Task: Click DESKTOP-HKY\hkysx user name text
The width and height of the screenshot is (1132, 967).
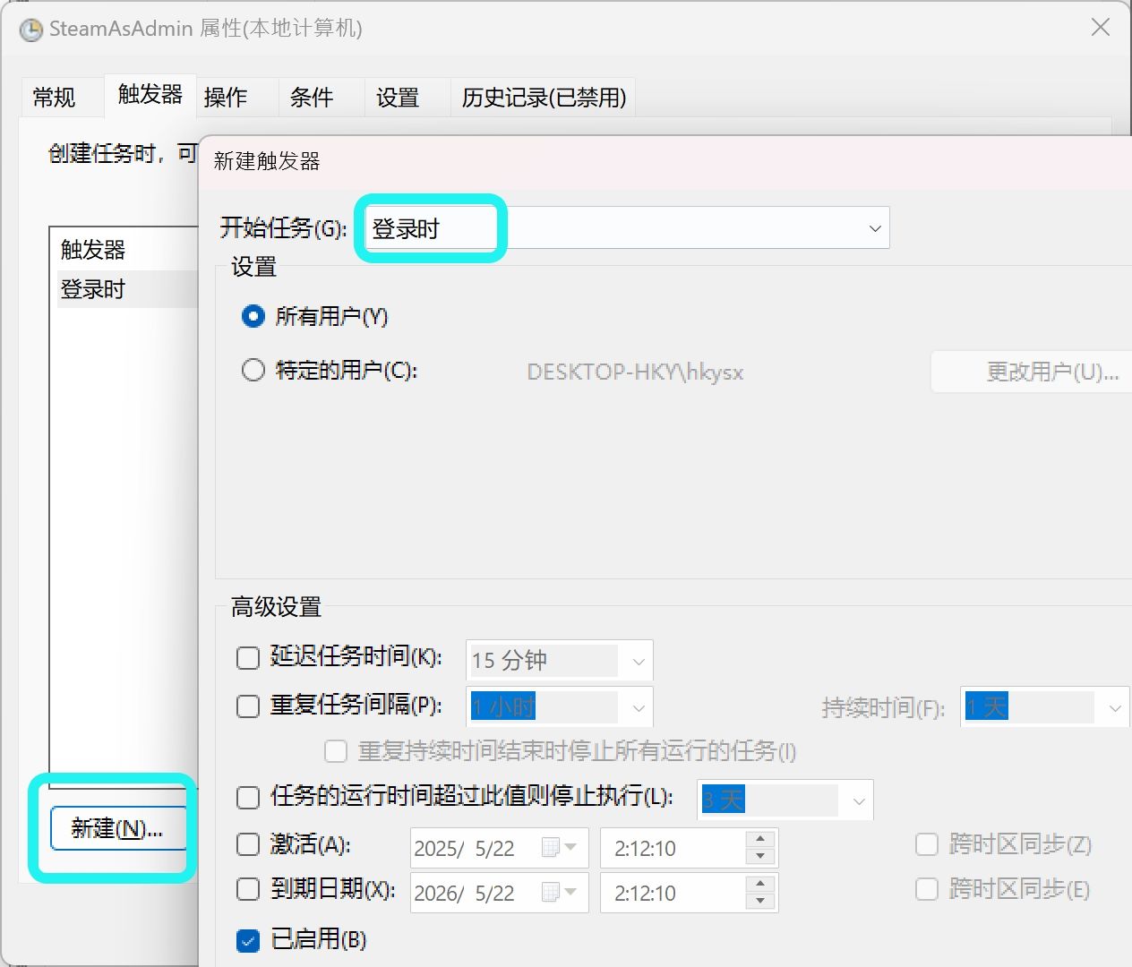Action: click(x=635, y=372)
